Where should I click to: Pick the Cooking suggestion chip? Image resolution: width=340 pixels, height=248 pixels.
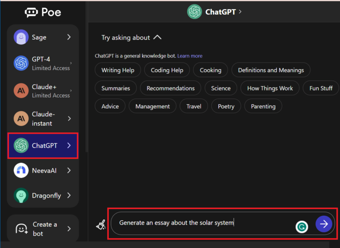coord(210,70)
